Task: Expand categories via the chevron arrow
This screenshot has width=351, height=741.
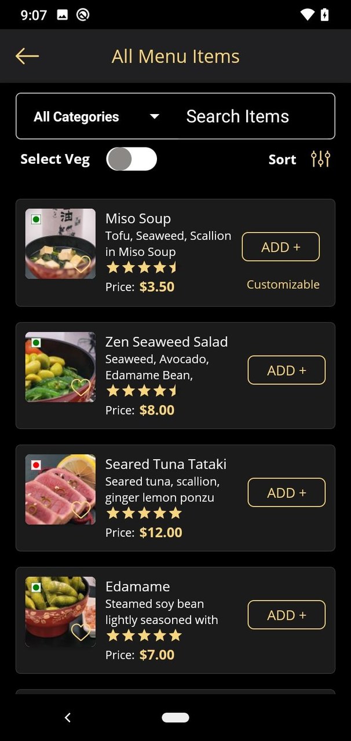Action: [154, 116]
